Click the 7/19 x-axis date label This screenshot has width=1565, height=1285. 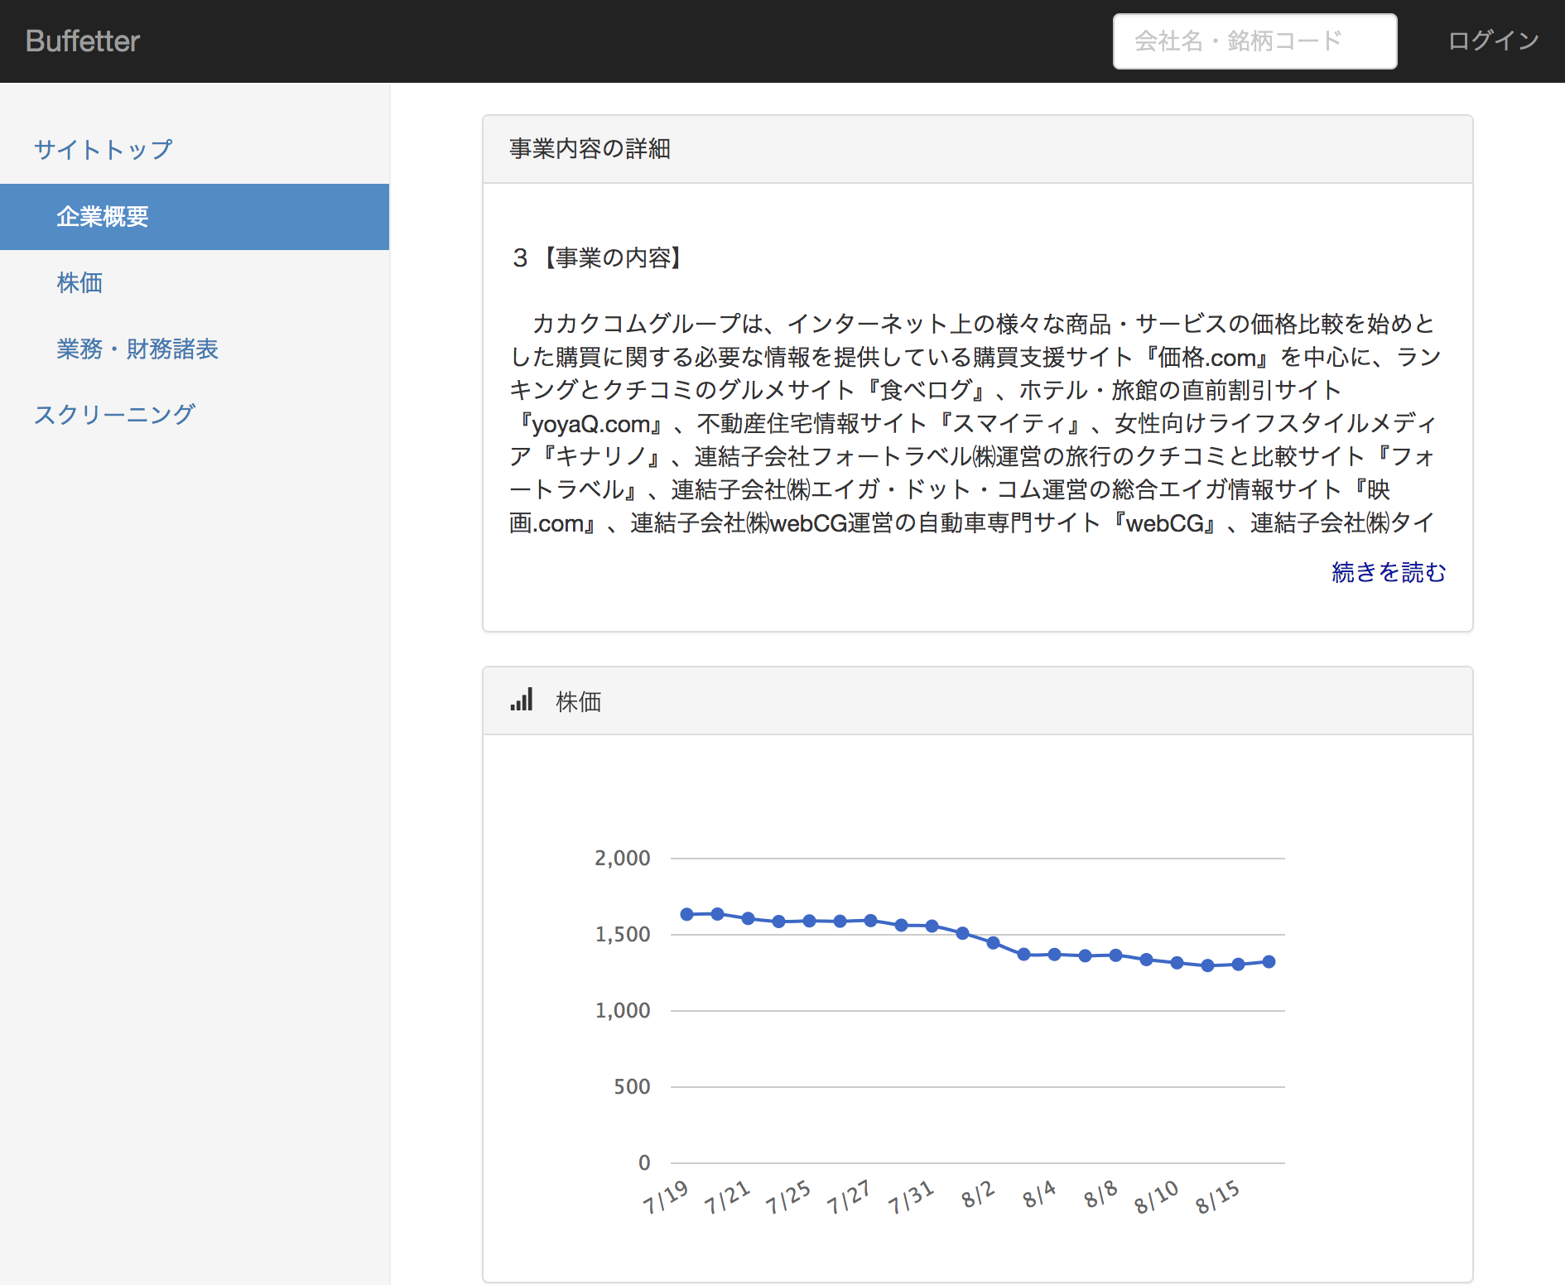click(x=666, y=1197)
